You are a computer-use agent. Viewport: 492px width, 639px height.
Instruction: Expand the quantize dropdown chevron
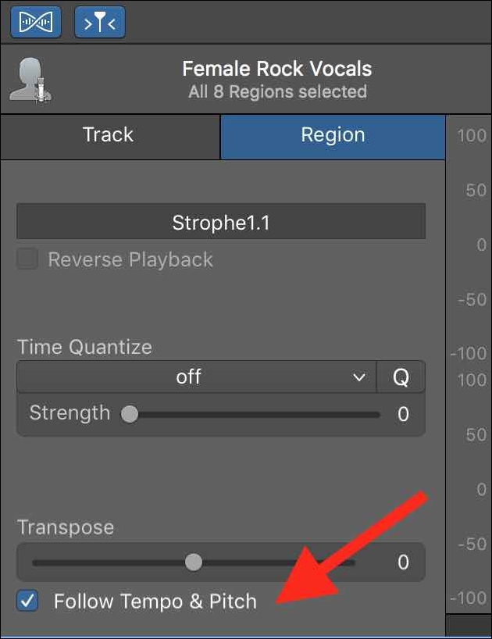coord(360,377)
